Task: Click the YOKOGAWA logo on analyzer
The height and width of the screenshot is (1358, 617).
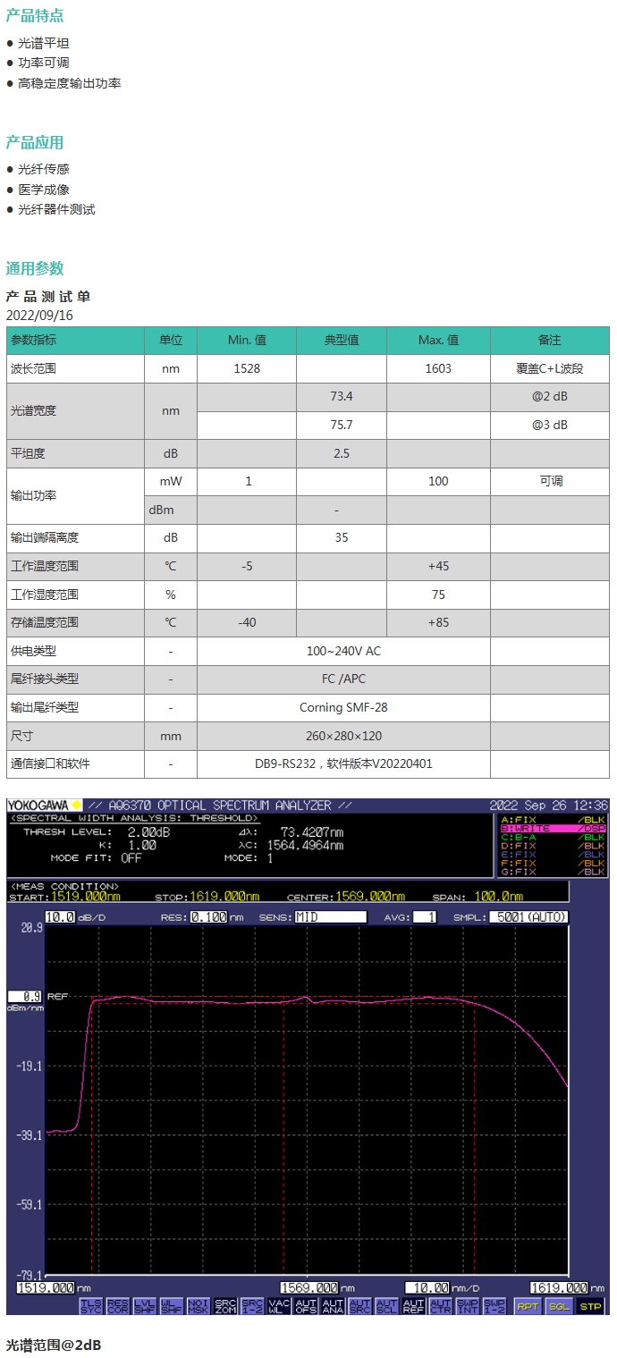Action: (x=46, y=805)
